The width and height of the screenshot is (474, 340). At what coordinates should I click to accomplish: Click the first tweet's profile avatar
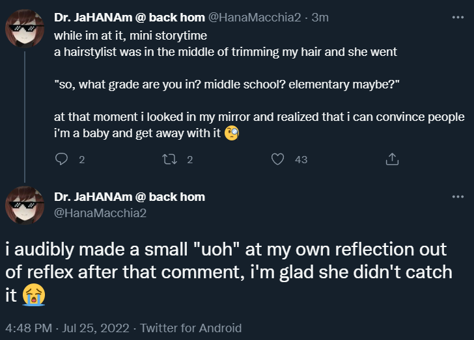(x=25, y=29)
